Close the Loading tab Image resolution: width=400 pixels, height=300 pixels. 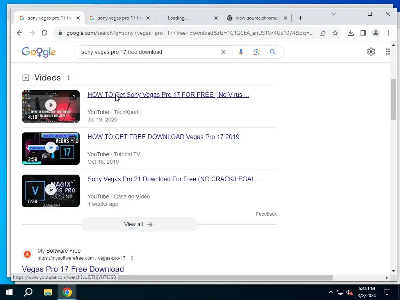coord(216,18)
